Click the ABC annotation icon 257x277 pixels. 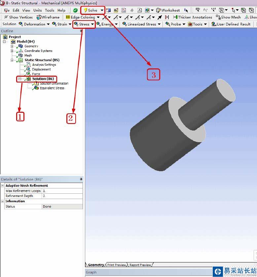tap(116, 10)
